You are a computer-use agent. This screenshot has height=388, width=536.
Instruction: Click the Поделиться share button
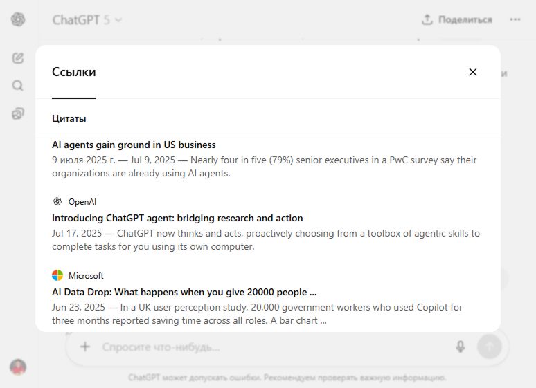tap(457, 19)
